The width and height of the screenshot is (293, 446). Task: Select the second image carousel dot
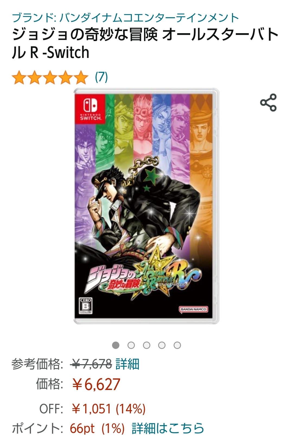(131, 345)
